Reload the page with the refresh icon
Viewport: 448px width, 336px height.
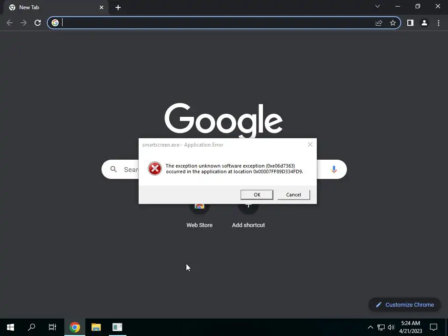[x=38, y=23]
